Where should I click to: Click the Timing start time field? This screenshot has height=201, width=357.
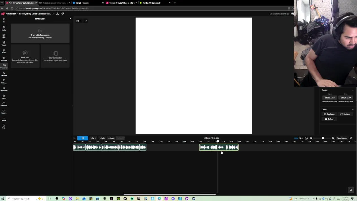pos(330,98)
